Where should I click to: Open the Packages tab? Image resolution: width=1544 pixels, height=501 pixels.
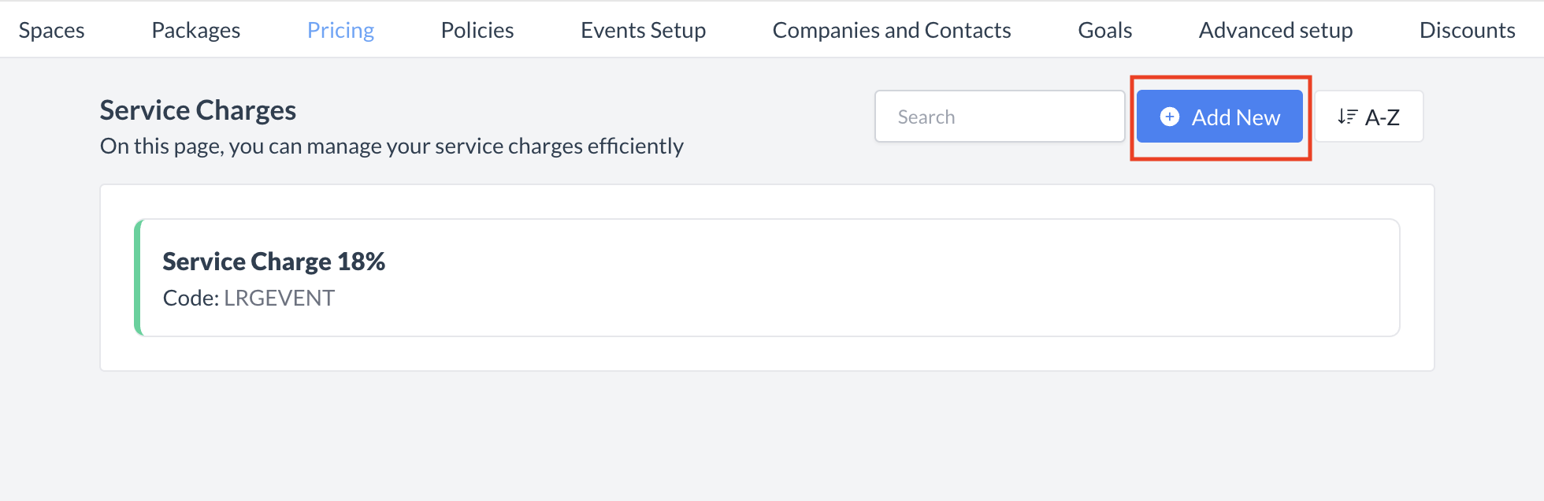coord(195,30)
